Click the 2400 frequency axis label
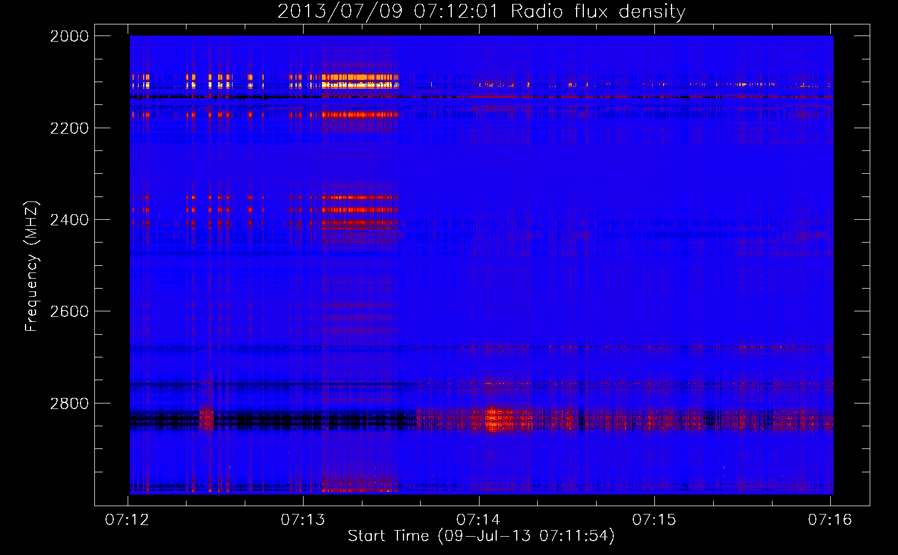898x555 pixels. 69,220
